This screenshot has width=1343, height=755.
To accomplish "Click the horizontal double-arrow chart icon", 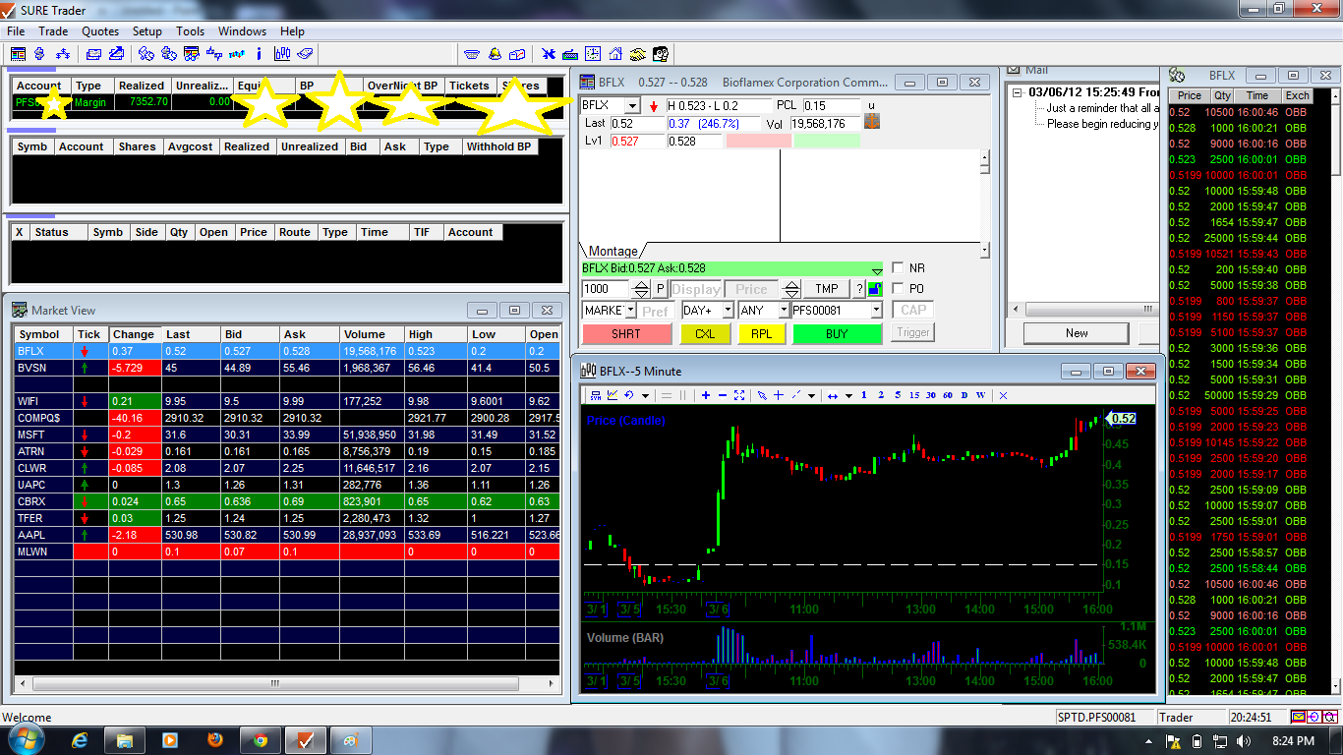I will tap(833, 395).
